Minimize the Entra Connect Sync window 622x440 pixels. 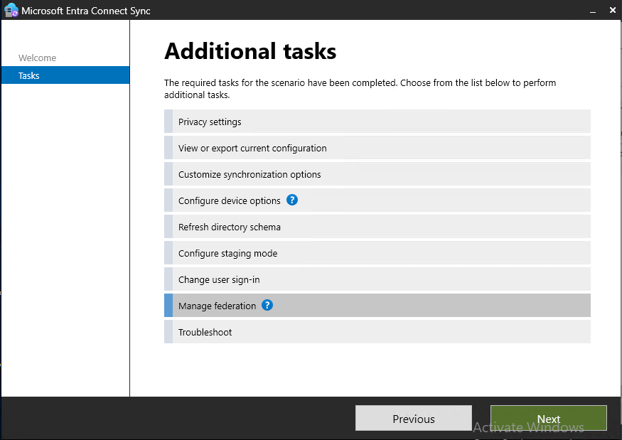591,11
